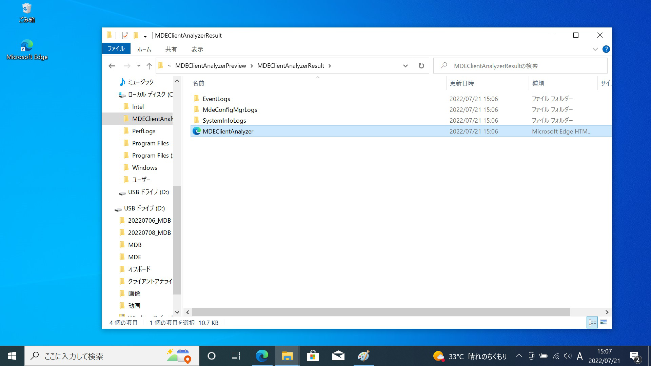
Task: Sort files by 更新日時 column header
Action: (461, 83)
